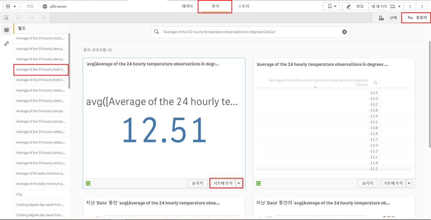Open the master items link icon

(x=6, y=43)
